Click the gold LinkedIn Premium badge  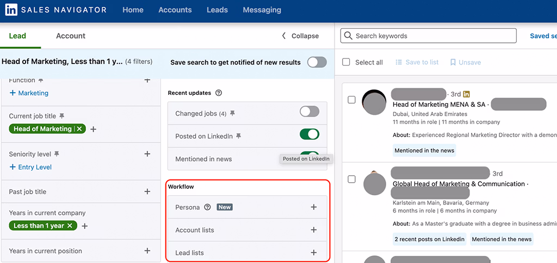coord(466,94)
